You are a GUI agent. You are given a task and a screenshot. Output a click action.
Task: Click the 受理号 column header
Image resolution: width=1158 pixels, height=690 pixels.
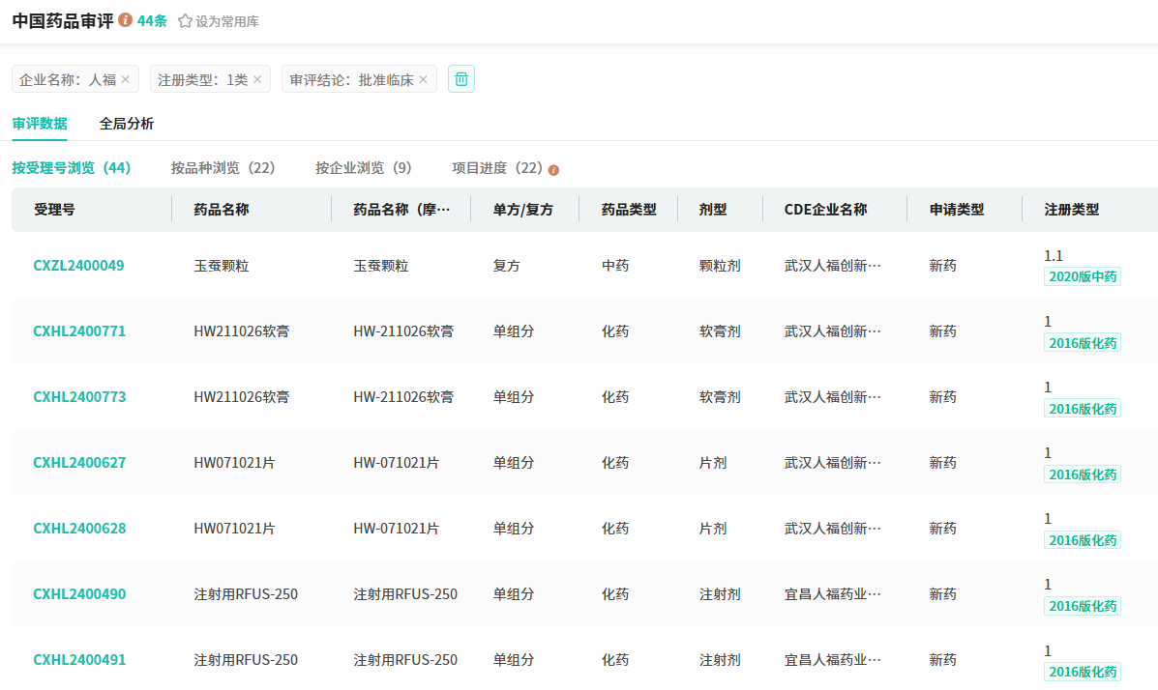[54, 210]
